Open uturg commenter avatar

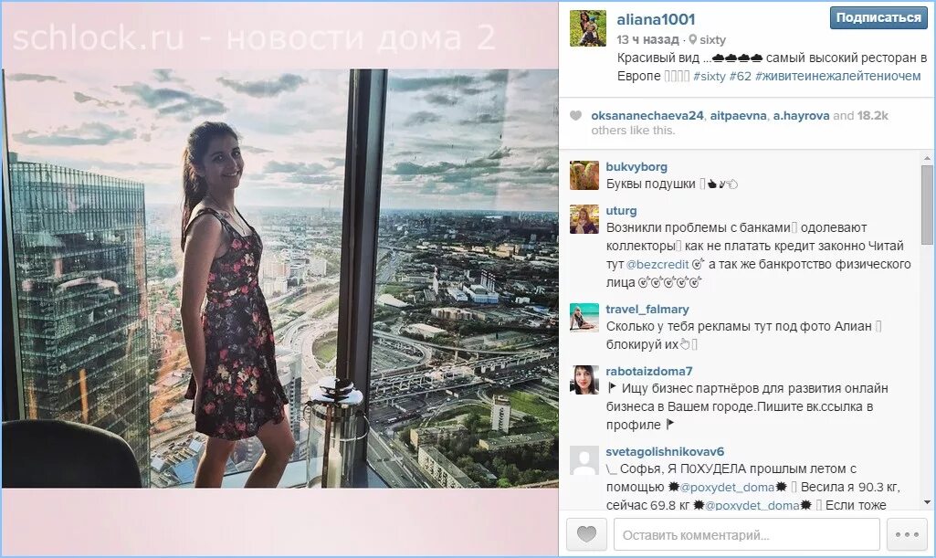pyautogui.click(x=584, y=219)
